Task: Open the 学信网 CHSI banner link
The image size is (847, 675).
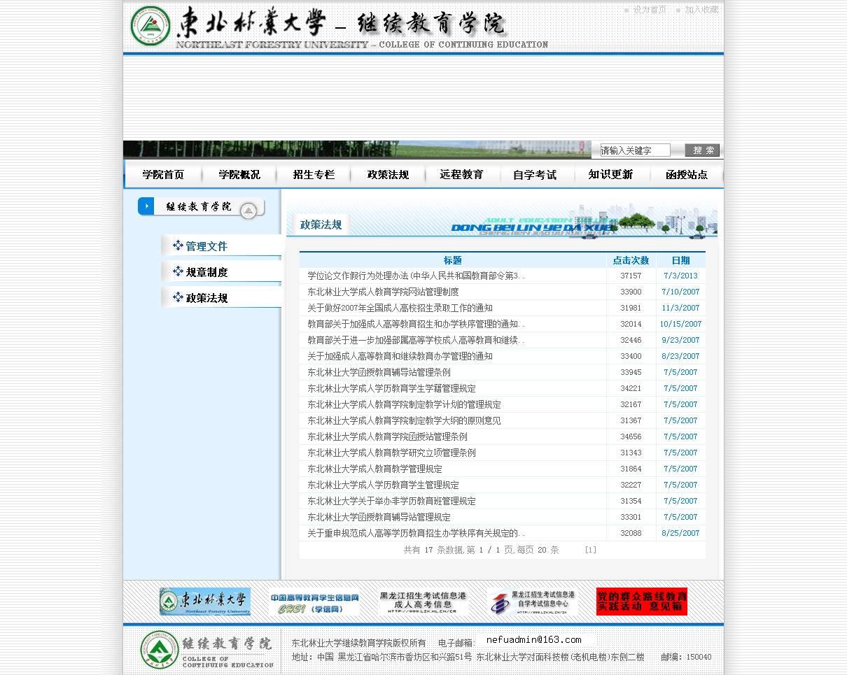Action: point(314,602)
